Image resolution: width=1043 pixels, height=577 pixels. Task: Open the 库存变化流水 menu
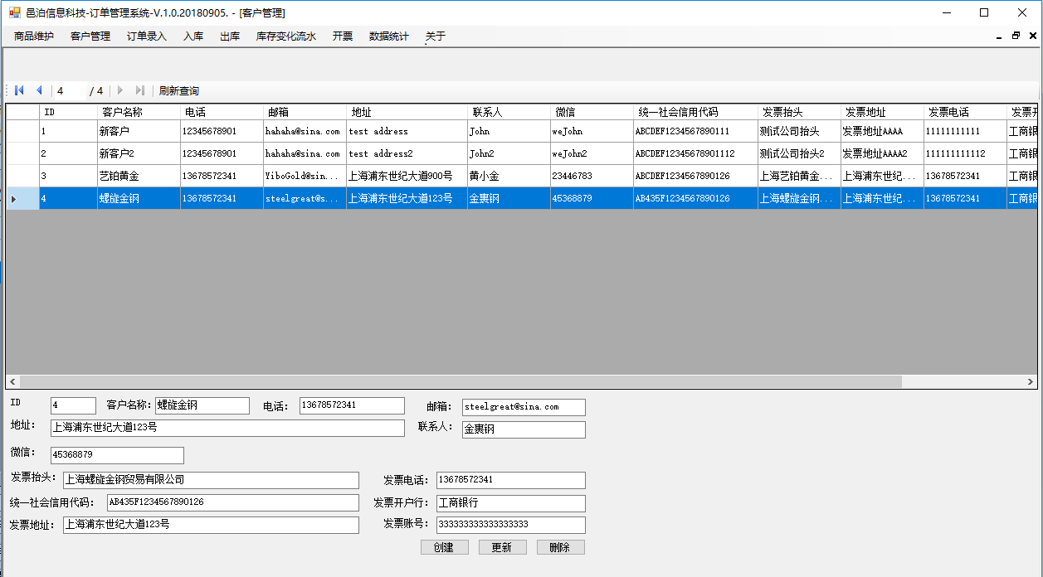[286, 36]
